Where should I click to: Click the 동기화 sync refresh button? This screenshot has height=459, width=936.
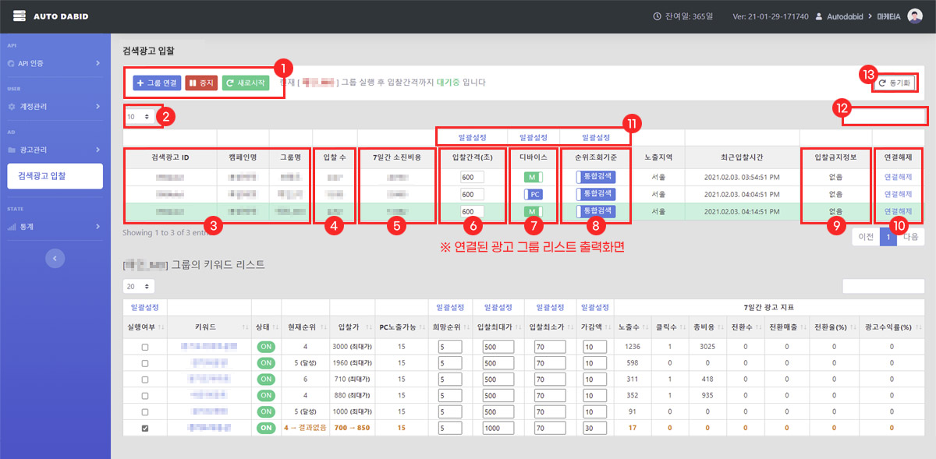coord(895,83)
